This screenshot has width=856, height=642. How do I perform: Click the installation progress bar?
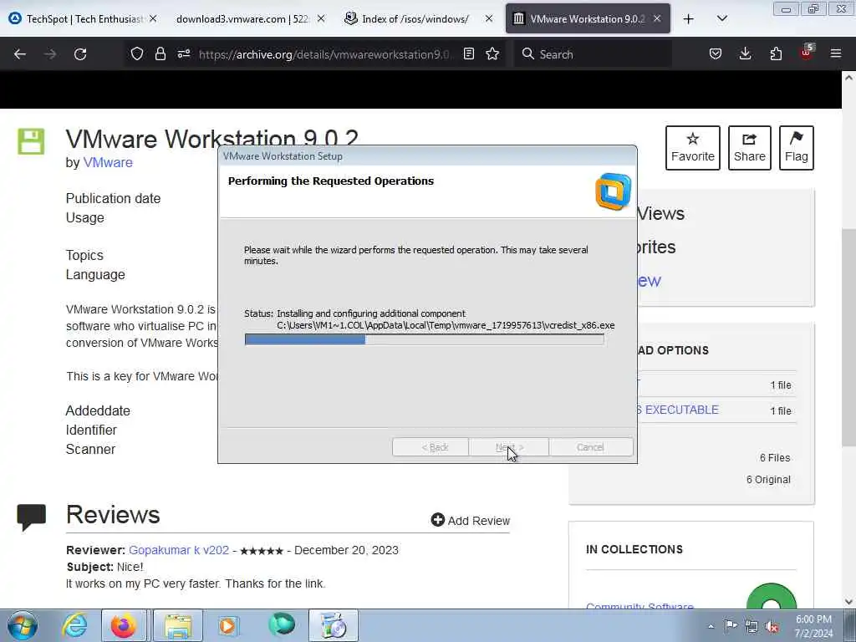[x=424, y=339]
